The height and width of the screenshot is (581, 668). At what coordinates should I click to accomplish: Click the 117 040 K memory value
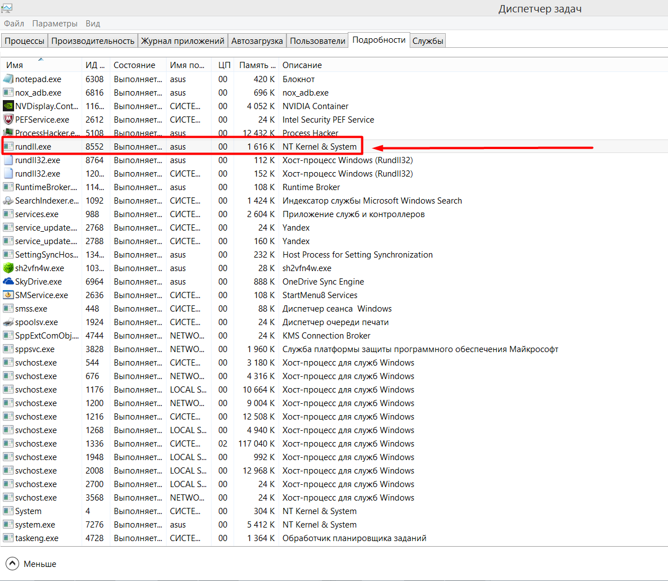[256, 444]
